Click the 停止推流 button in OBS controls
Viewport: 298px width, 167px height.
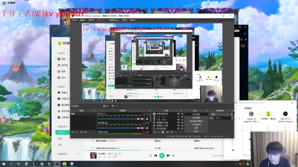(x=196, y=114)
